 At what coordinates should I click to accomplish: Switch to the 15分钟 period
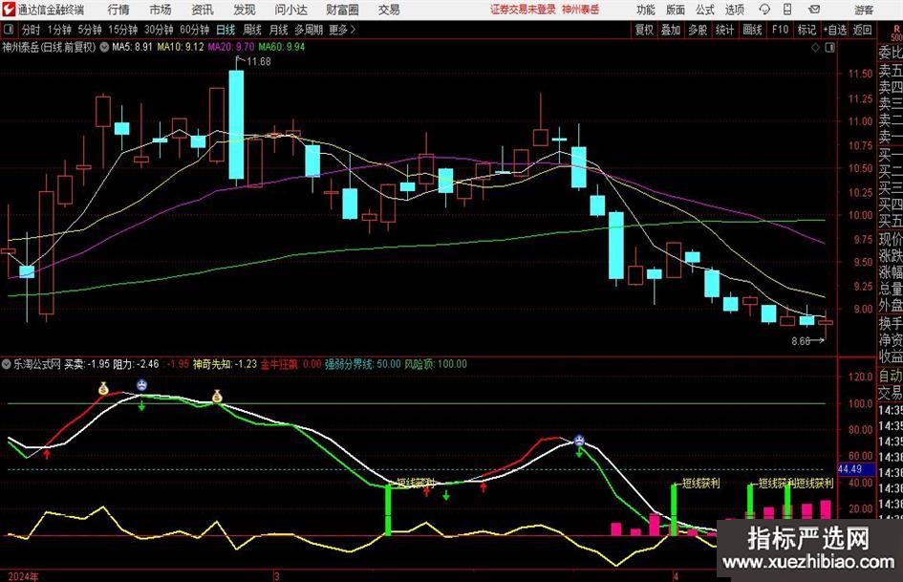click(x=122, y=30)
